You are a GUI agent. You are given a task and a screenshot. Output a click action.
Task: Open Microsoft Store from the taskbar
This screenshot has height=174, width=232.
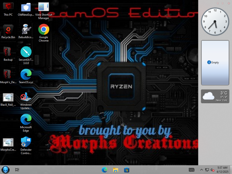pyautogui.click(x=127, y=170)
